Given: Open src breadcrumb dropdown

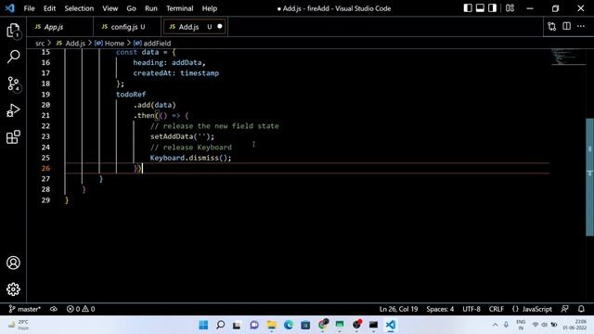Looking at the screenshot, I should coord(40,44).
